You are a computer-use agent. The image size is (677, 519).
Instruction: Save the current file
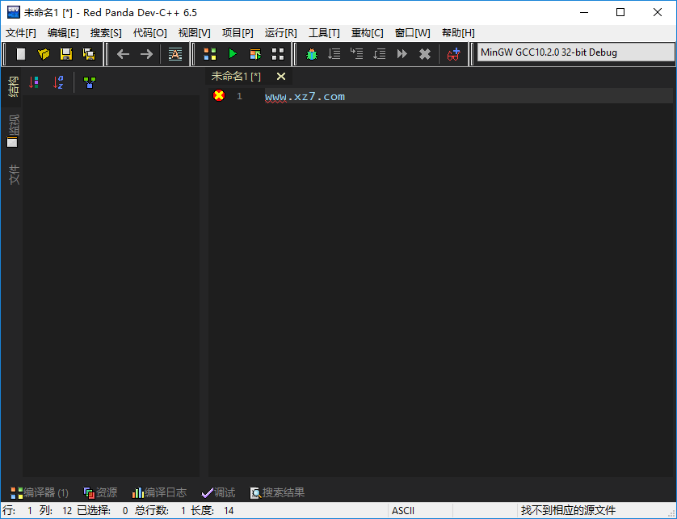(x=68, y=54)
